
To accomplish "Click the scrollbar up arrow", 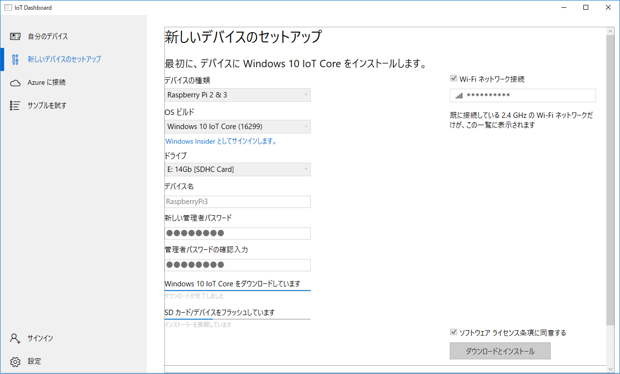I will (x=610, y=31).
